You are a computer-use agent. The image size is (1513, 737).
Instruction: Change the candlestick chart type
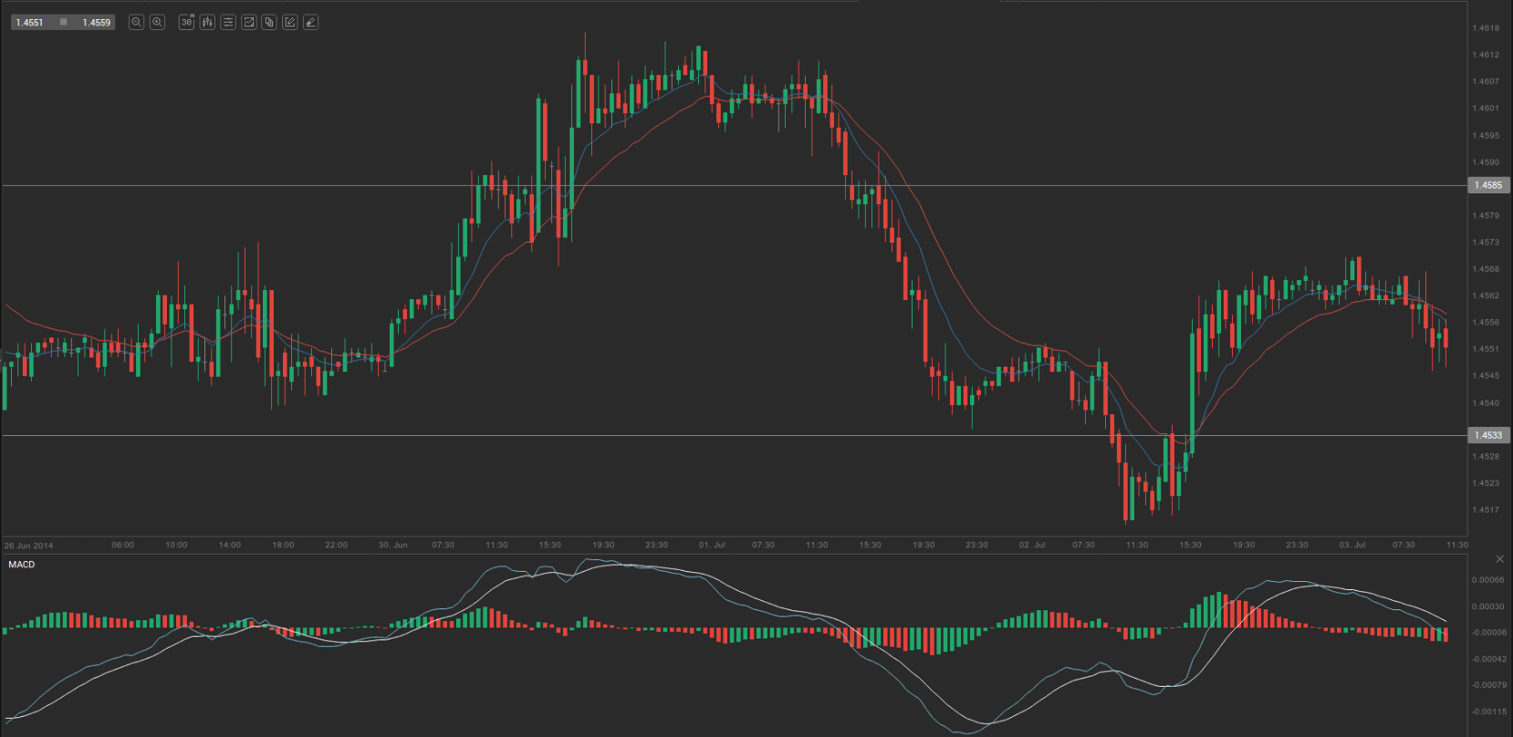point(207,22)
